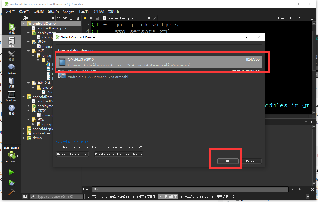This screenshot has width=318, height=202.
Task: Switch to QML/JS Console tab
Action: [x=194, y=197]
